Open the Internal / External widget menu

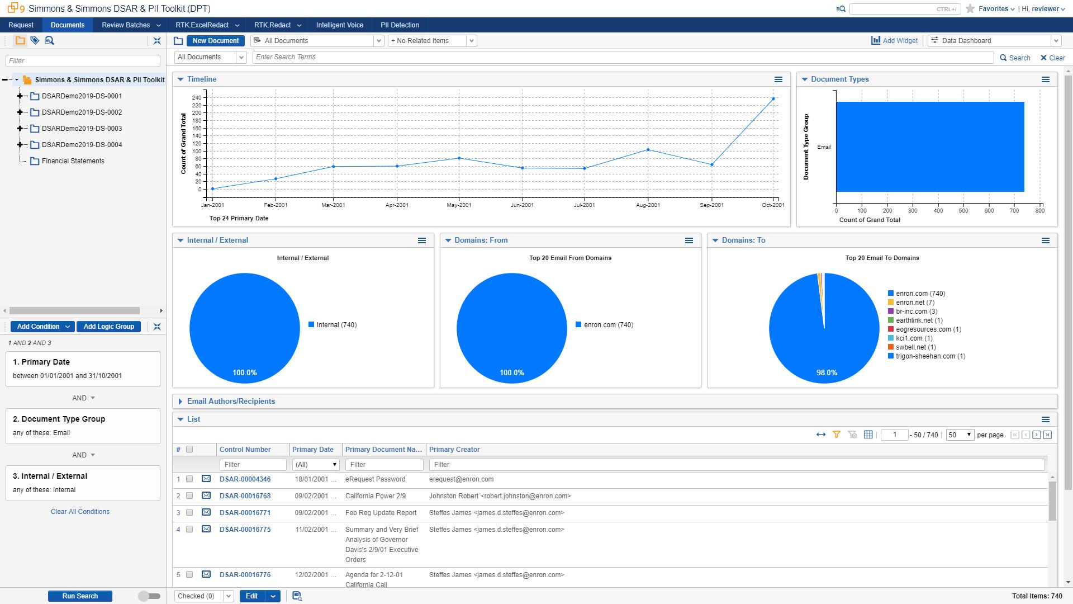(422, 240)
